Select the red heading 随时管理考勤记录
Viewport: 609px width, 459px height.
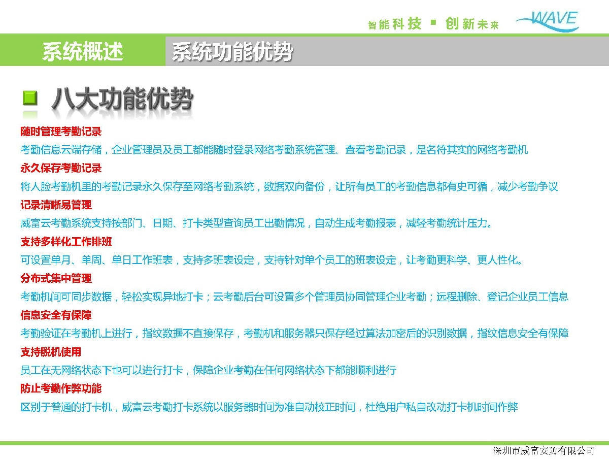tap(61, 132)
